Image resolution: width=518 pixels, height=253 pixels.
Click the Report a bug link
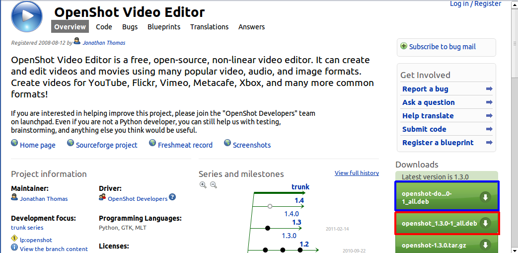[425, 89]
